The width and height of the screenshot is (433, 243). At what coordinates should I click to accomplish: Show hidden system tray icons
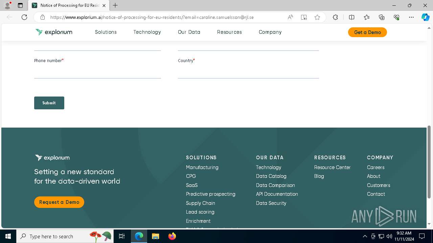tap(365, 236)
